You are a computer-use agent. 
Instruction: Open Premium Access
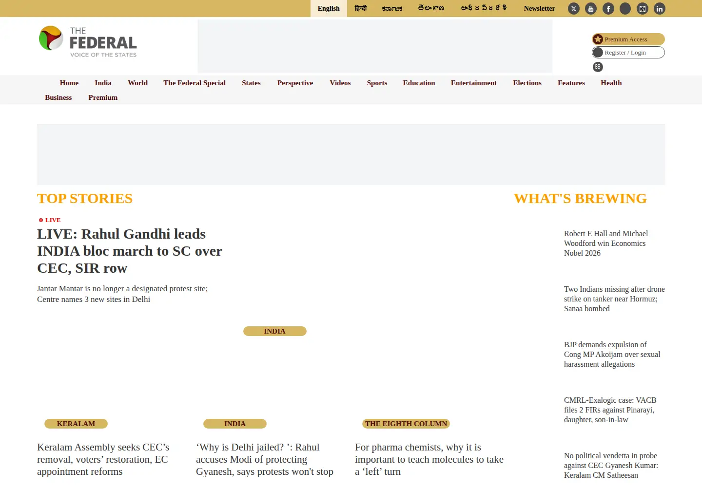628,39
